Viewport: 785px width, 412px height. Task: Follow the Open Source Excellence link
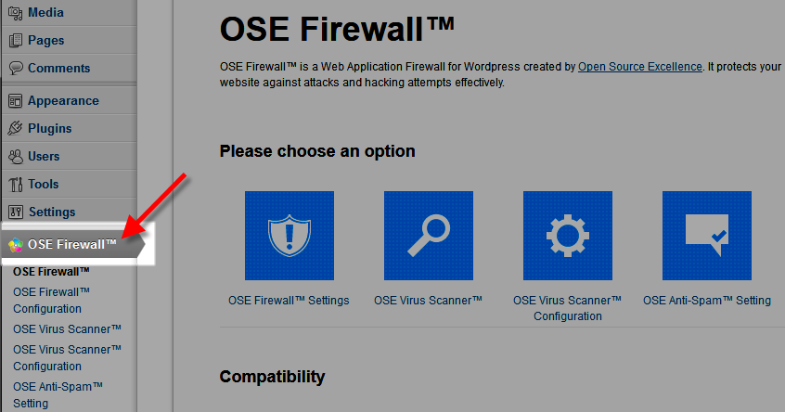[x=639, y=67]
